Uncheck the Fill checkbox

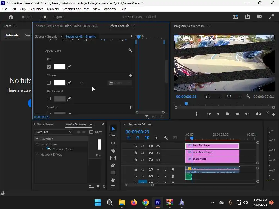[49, 67]
